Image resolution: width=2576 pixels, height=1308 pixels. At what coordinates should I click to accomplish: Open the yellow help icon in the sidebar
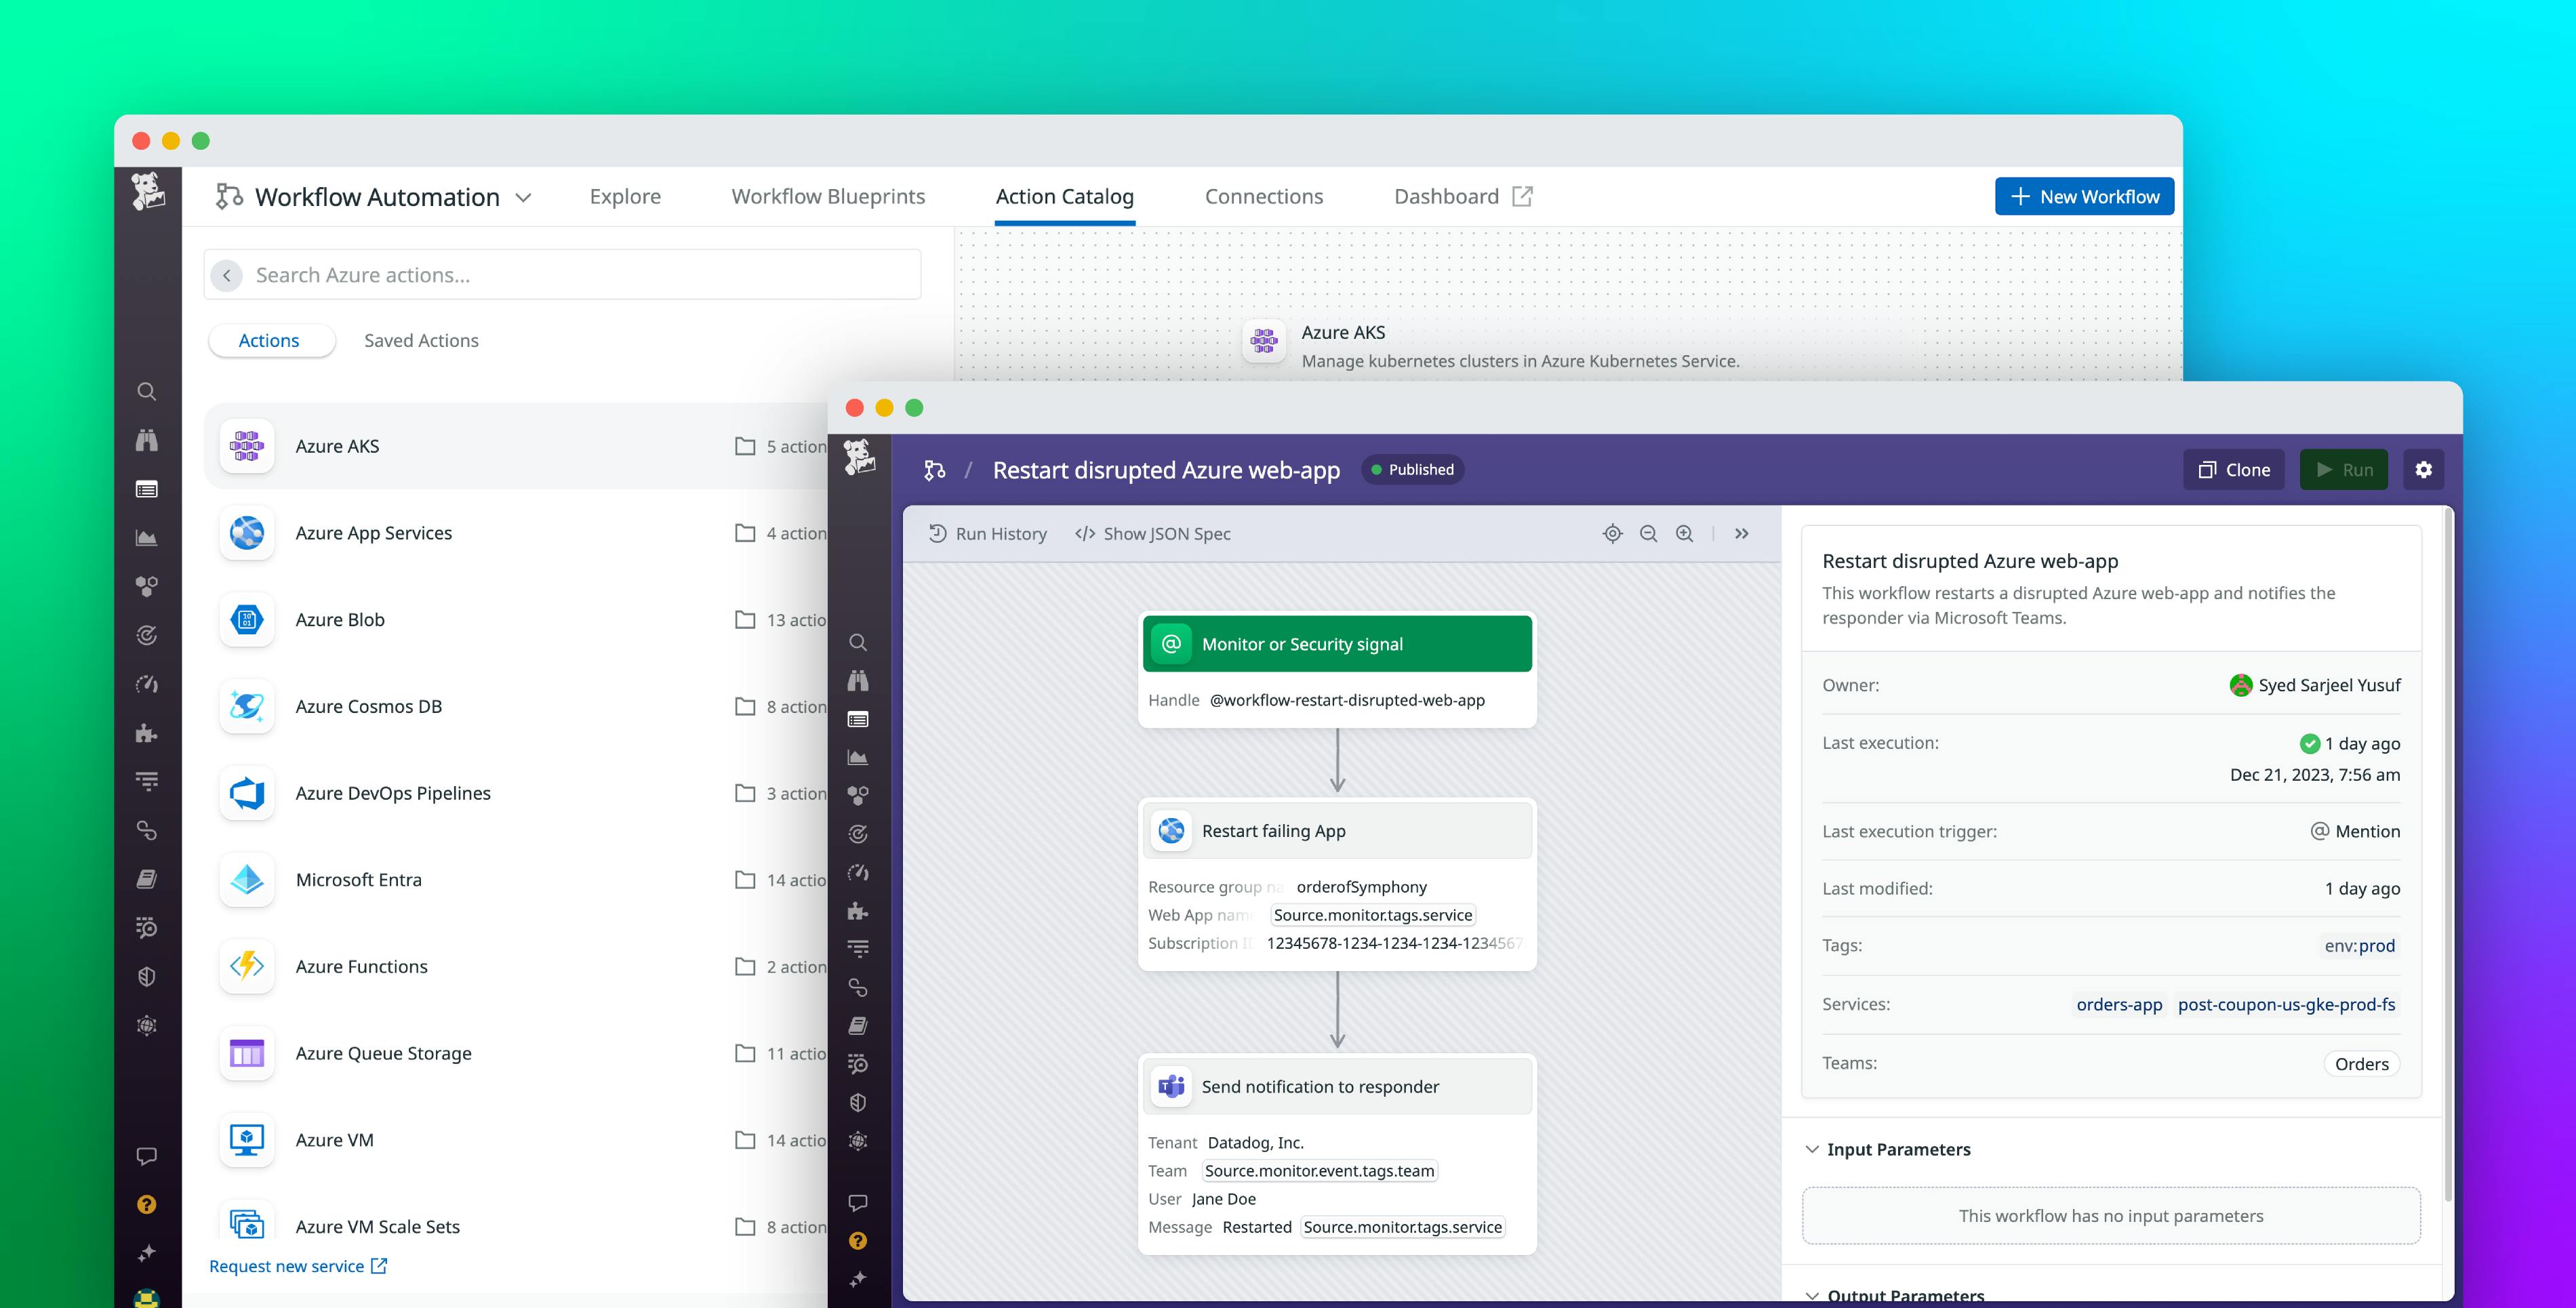pyautogui.click(x=147, y=1204)
